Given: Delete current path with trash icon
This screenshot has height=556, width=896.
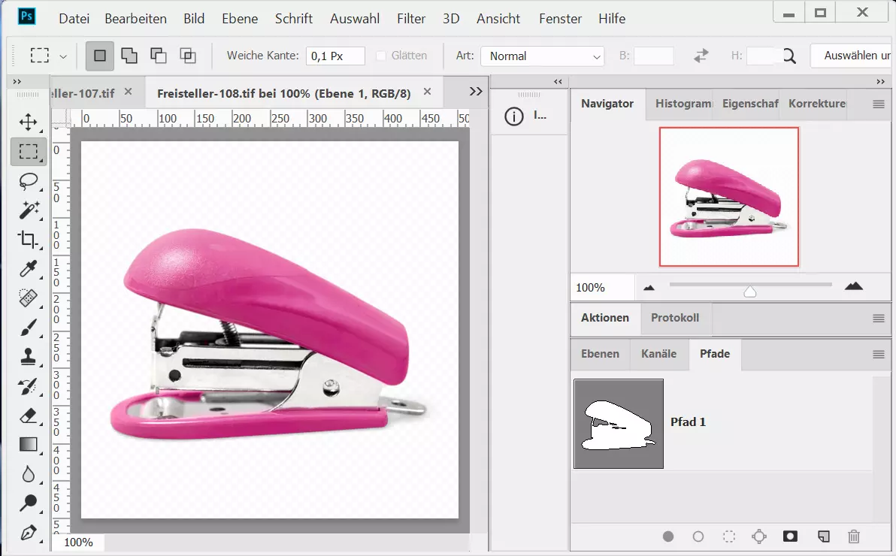Looking at the screenshot, I should click(x=853, y=536).
